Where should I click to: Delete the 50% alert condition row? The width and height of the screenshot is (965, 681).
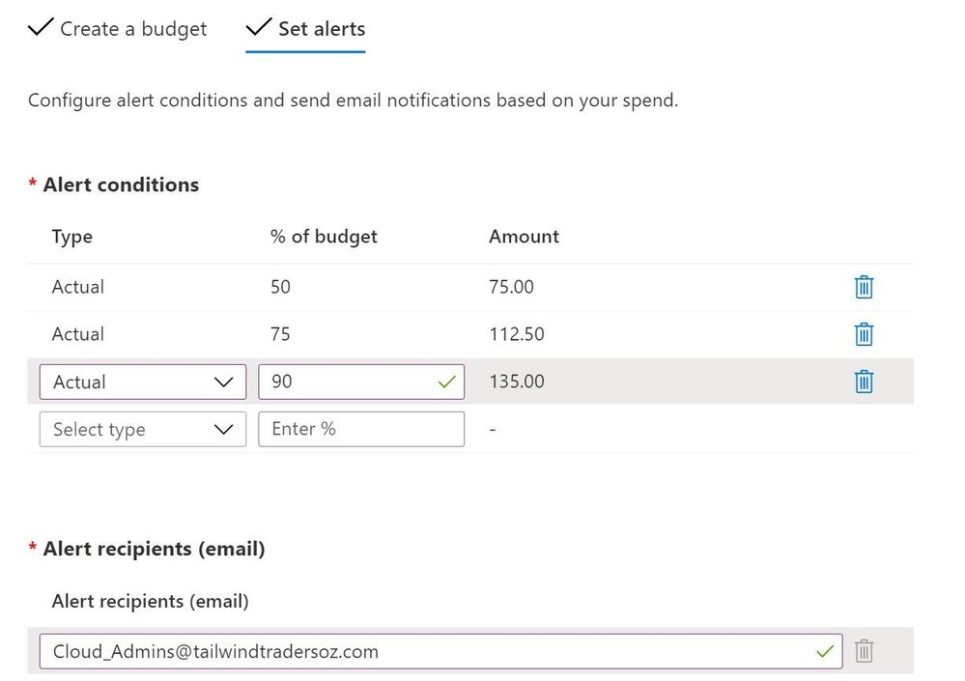coord(864,287)
